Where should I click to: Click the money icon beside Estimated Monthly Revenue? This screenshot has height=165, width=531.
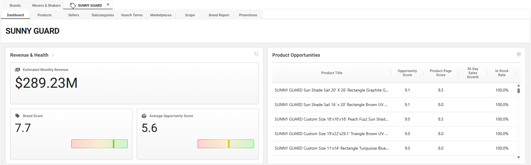tap(17, 70)
